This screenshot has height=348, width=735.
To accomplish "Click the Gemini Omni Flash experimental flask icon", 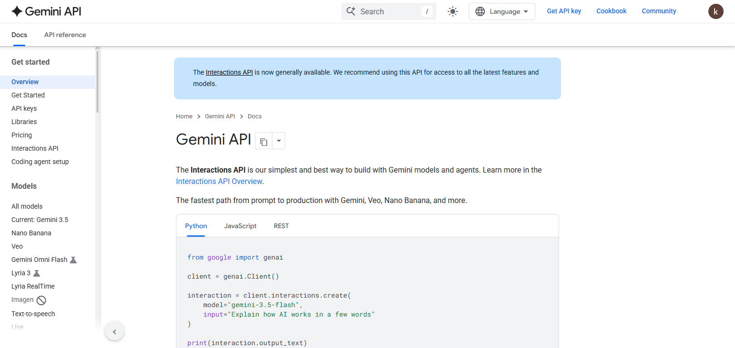I will pos(73,260).
